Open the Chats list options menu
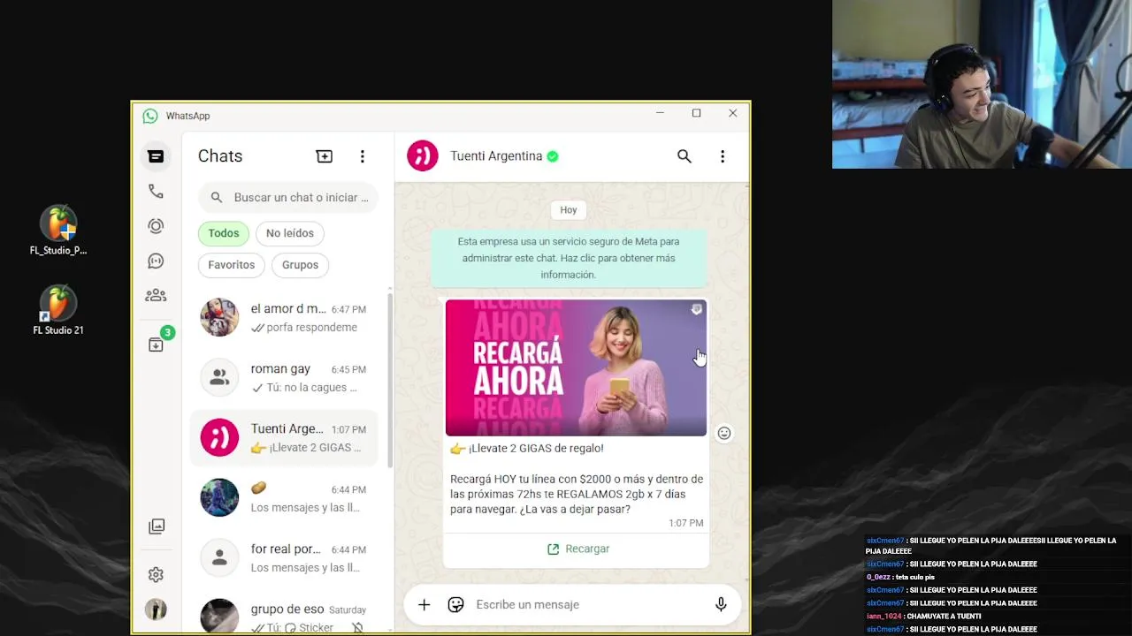This screenshot has height=636, width=1132. click(x=362, y=156)
